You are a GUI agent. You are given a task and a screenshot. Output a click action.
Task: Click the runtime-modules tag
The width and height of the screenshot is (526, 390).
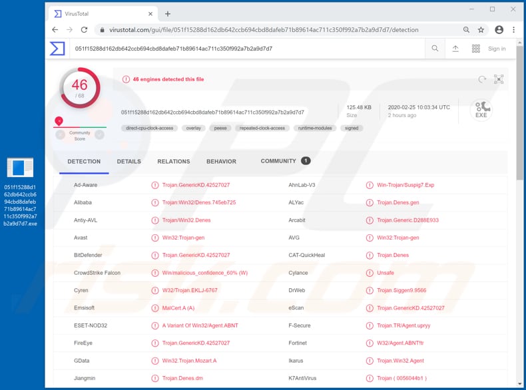[x=315, y=128]
